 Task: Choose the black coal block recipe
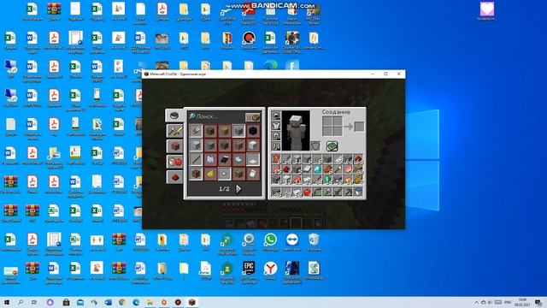point(253,131)
